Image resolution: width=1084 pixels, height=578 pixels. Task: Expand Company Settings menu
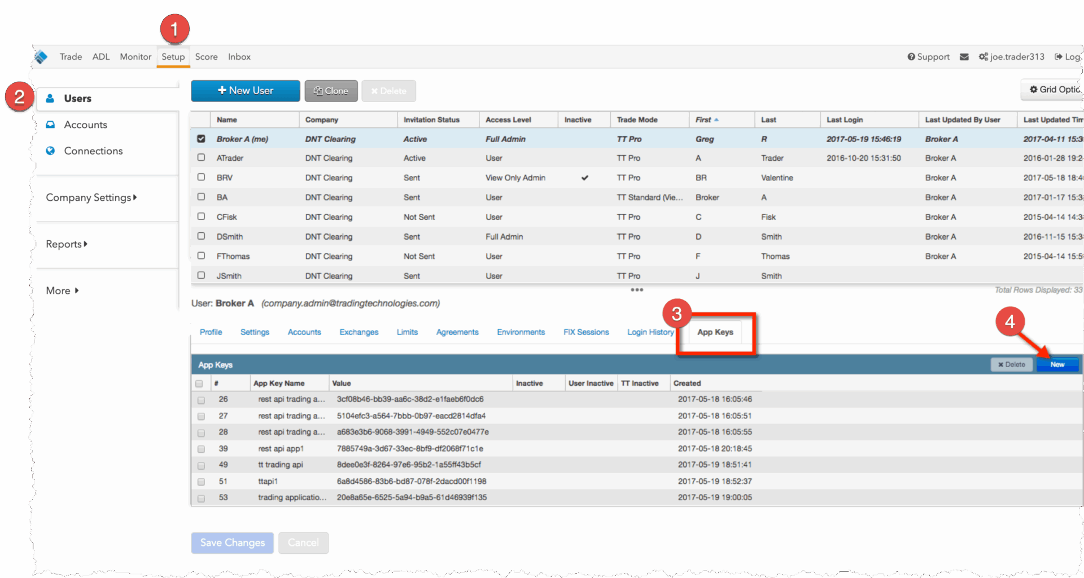[x=91, y=197]
